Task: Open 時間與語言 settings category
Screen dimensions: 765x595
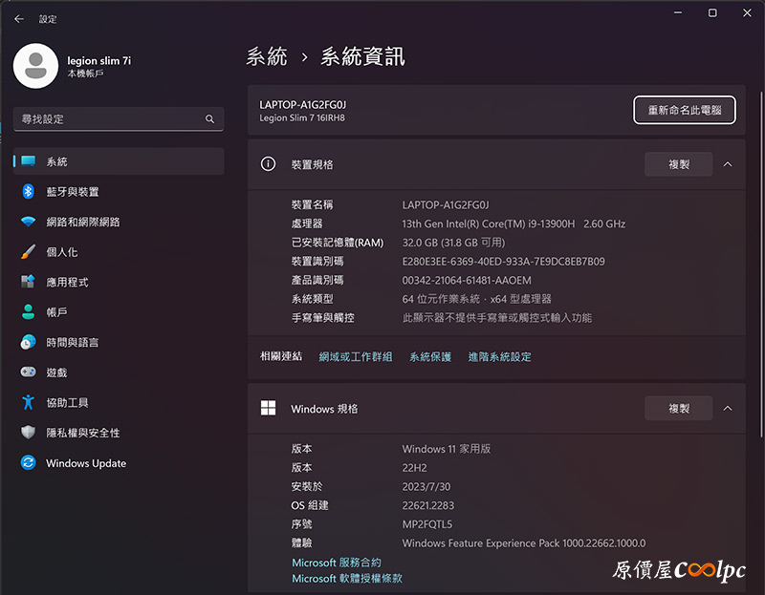Action: (x=119, y=342)
